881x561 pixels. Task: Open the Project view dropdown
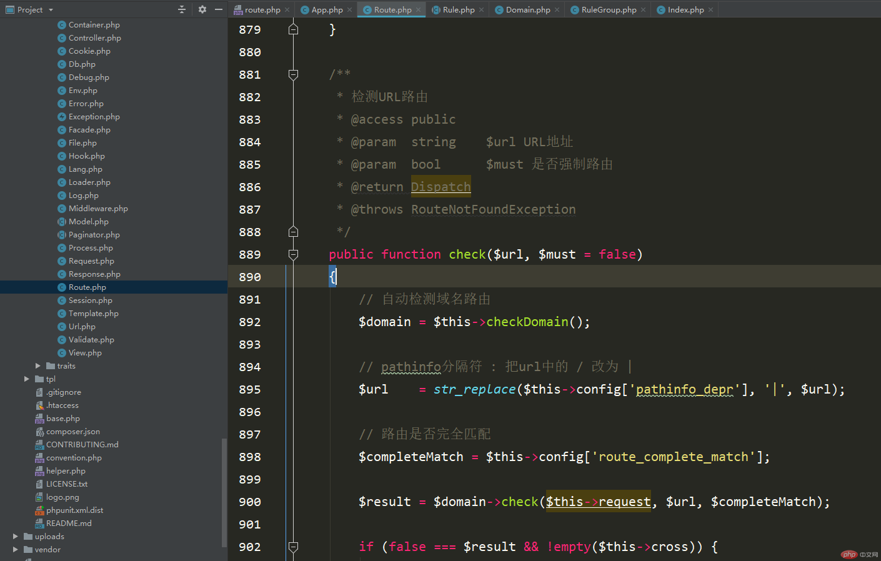pos(51,9)
